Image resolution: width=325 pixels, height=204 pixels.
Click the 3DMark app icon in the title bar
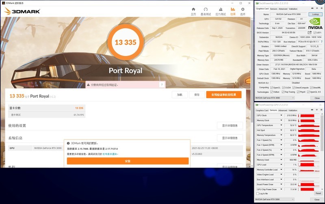[3, 3]
